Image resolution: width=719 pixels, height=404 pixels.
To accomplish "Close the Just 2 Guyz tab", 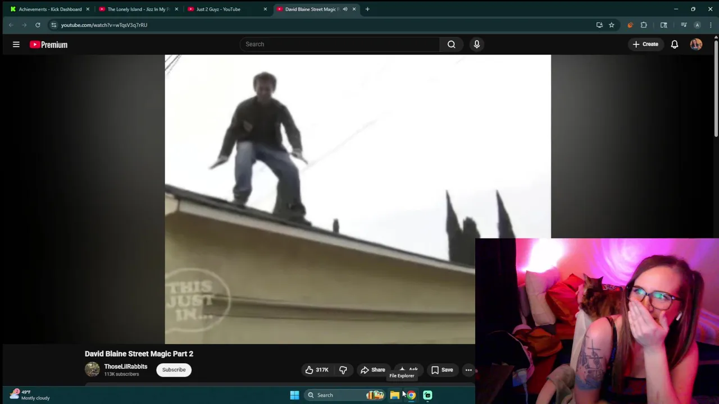I will point(265,9).
